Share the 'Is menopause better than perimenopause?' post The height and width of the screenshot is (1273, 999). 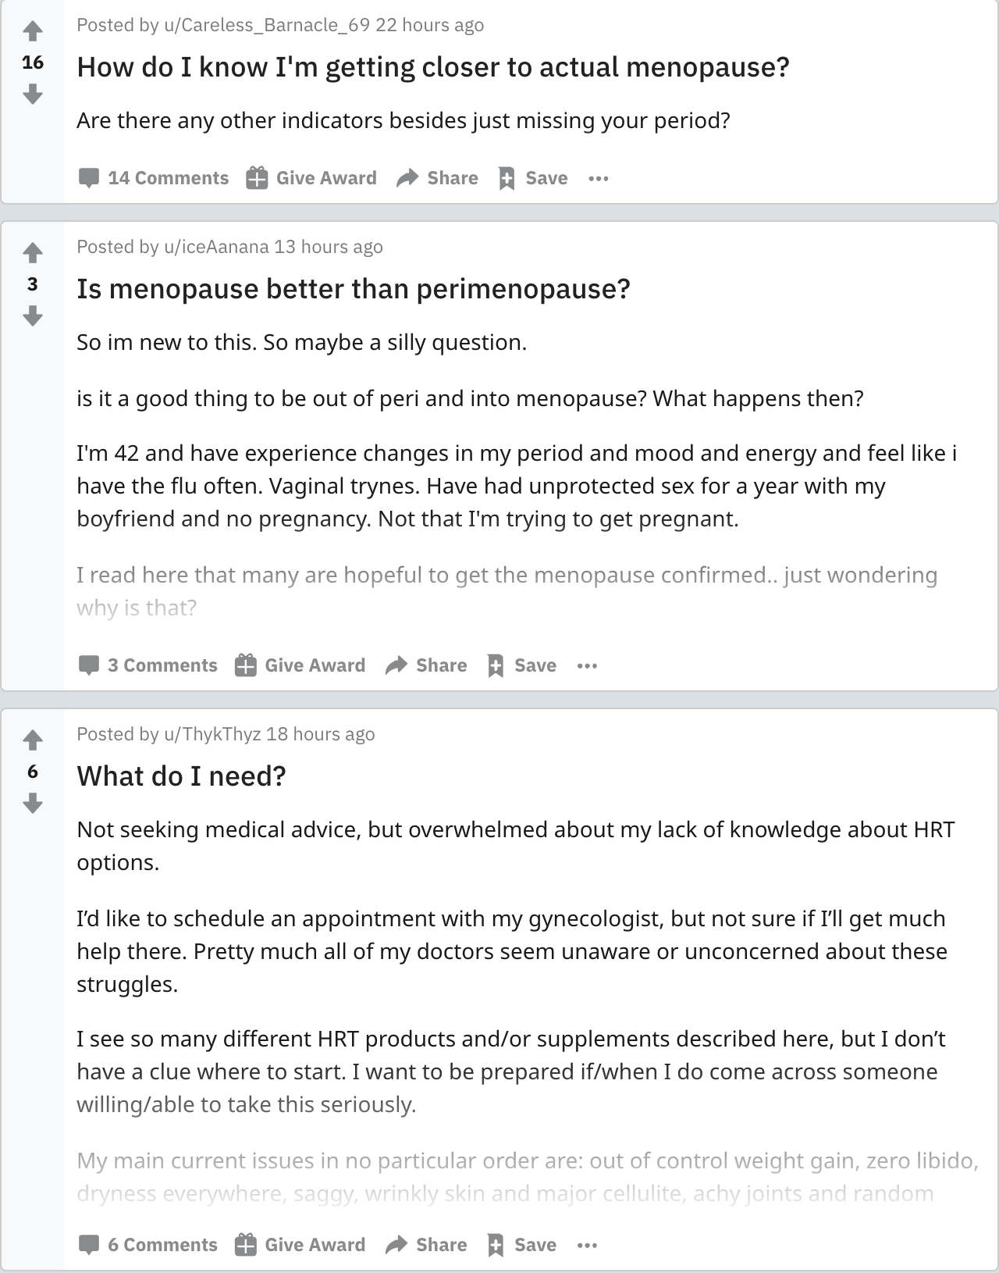(x=426, y=665)
